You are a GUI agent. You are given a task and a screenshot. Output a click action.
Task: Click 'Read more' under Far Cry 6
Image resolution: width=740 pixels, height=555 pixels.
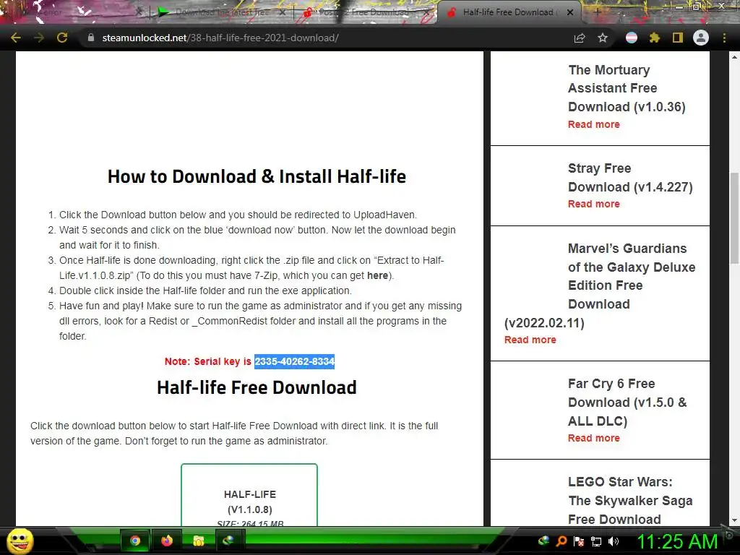[x=594, y=438]
